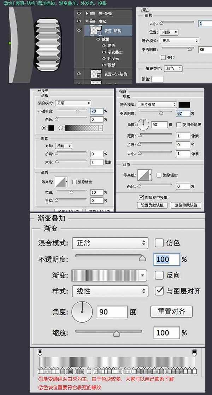Click the drop shadow angle dial

143,124
